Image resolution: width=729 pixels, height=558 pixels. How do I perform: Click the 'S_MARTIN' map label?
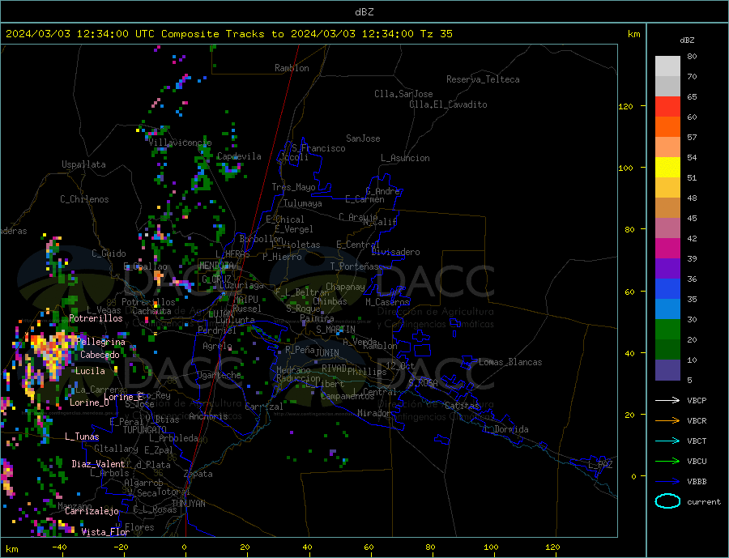(335, 330)
